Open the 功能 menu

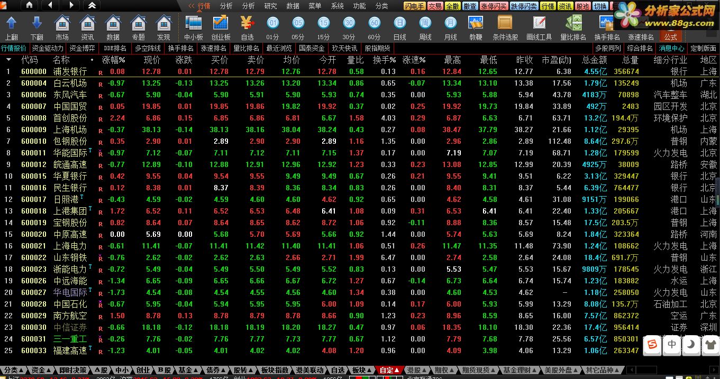[359, 6]
